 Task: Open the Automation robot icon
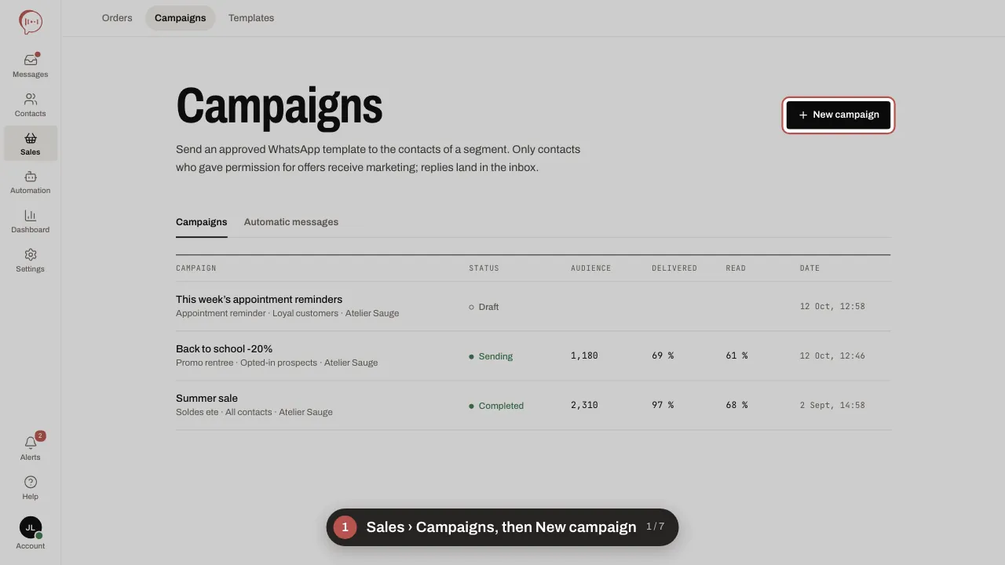[31, 177]
